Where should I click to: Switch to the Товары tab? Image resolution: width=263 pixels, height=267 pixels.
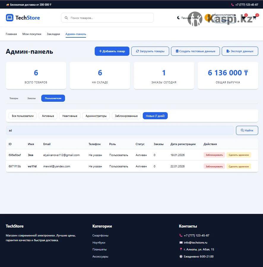click(14, 98)
